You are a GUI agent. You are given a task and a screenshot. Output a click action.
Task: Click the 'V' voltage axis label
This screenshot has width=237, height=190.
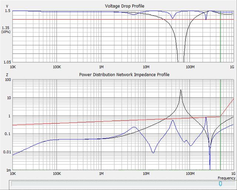pyautogui.click(x=7, y=6)
